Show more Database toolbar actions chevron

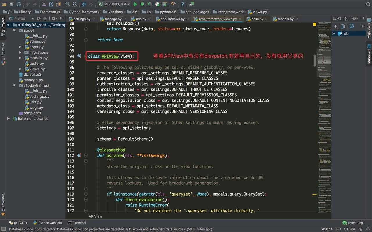pyautogui.click(x=363, y=26)
